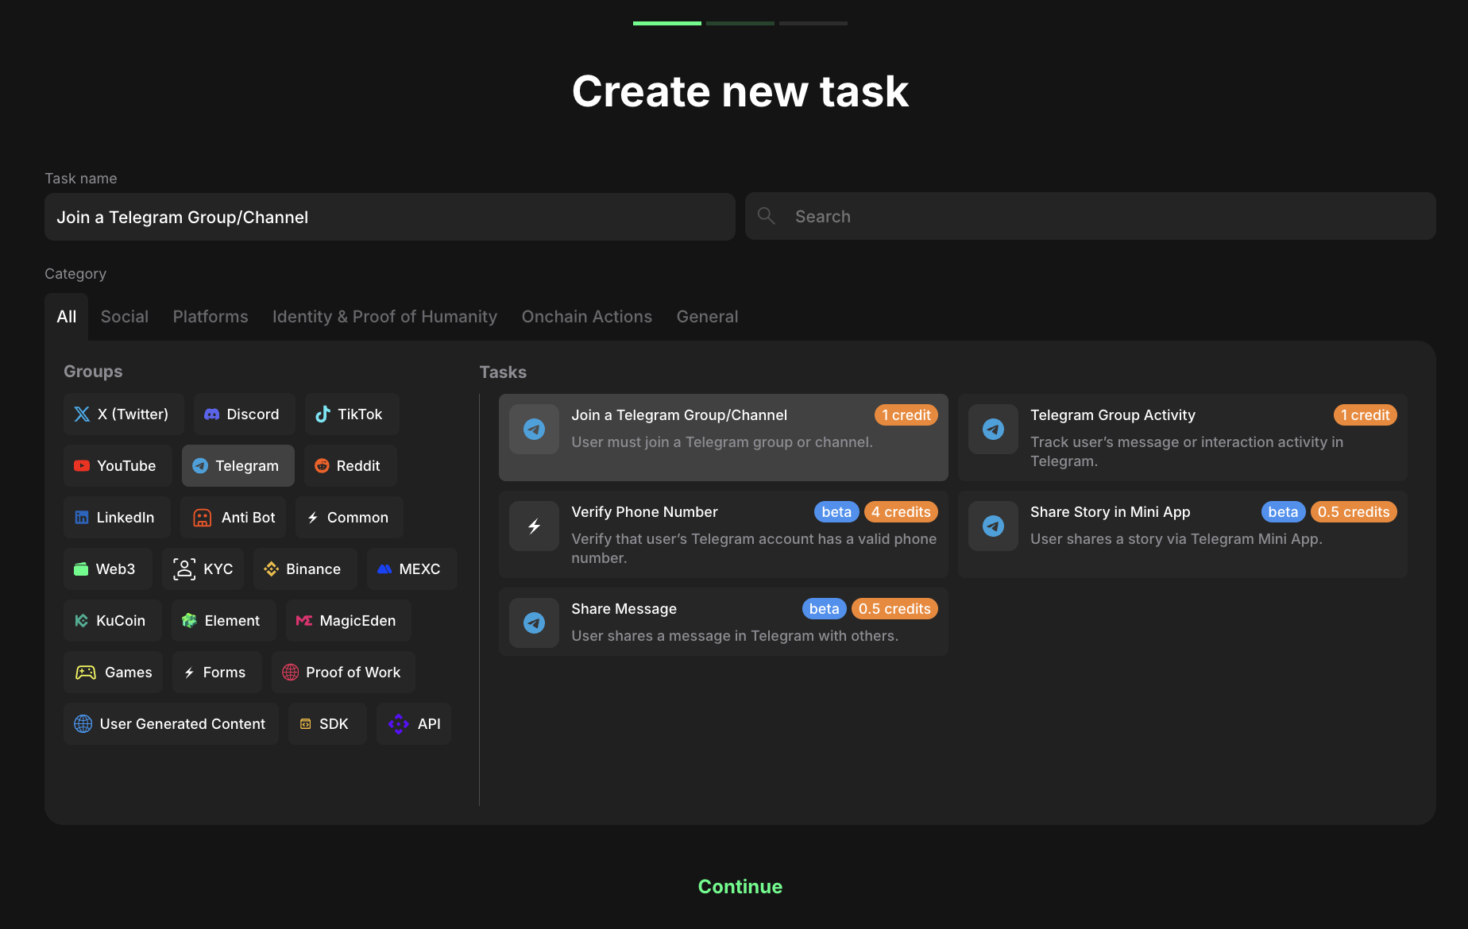Choose the Discord group icon
1468x929 pixels.
click(x=211, y=414)
